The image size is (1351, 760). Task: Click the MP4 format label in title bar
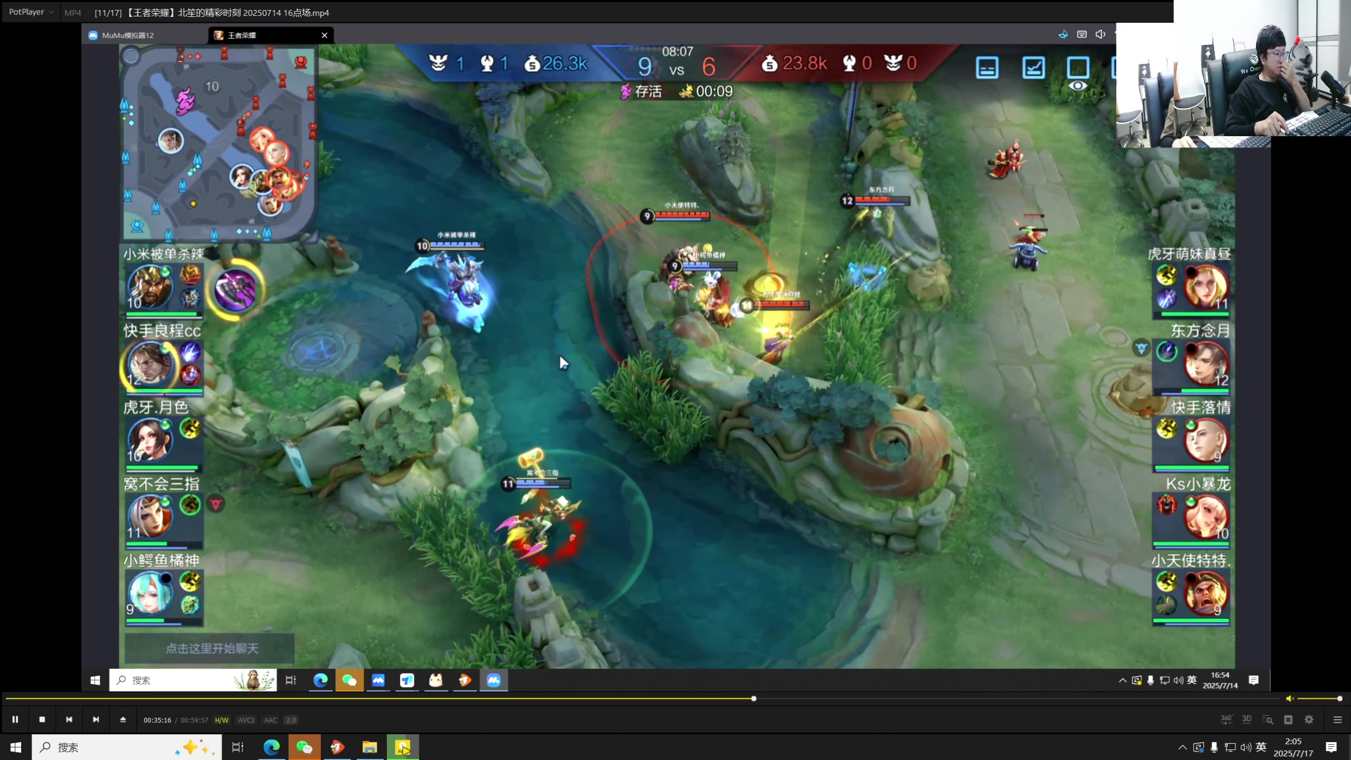[73, 13]
